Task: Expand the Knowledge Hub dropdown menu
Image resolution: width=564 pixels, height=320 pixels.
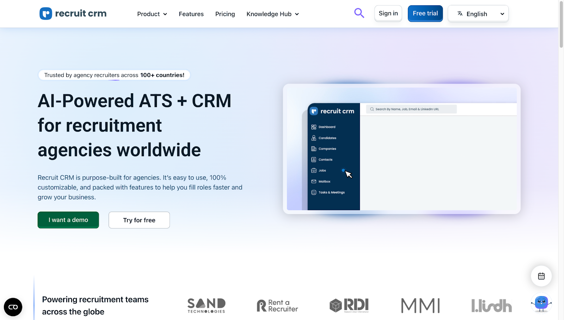Action: click(x=272, y=14)
